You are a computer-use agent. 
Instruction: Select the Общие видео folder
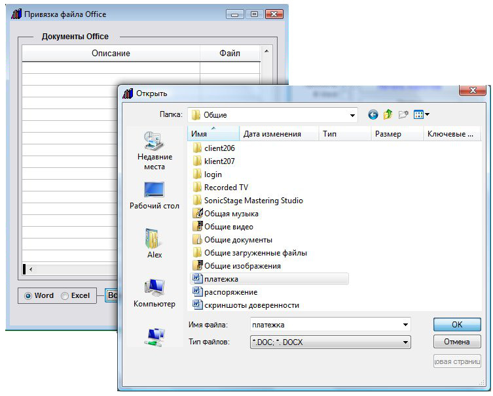pos(223,227)
